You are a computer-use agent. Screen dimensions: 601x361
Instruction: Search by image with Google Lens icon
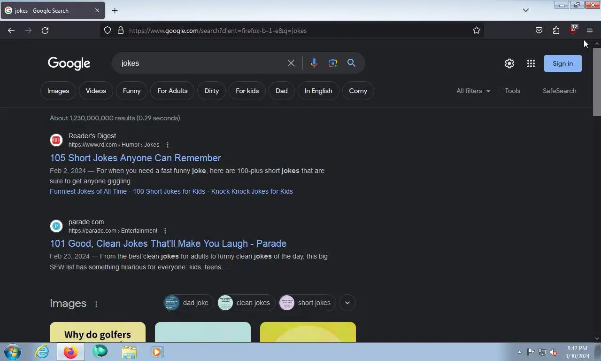pyautogui.click(x=333, y=63)
